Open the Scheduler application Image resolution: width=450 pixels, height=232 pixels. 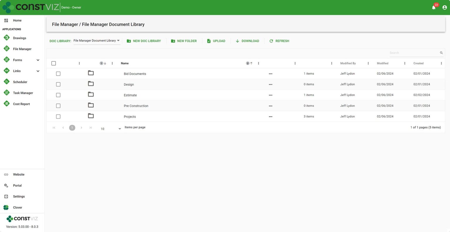(x=20, y=82)
